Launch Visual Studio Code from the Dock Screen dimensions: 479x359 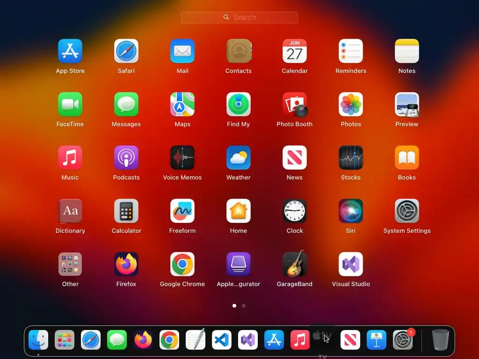point(222,340)
